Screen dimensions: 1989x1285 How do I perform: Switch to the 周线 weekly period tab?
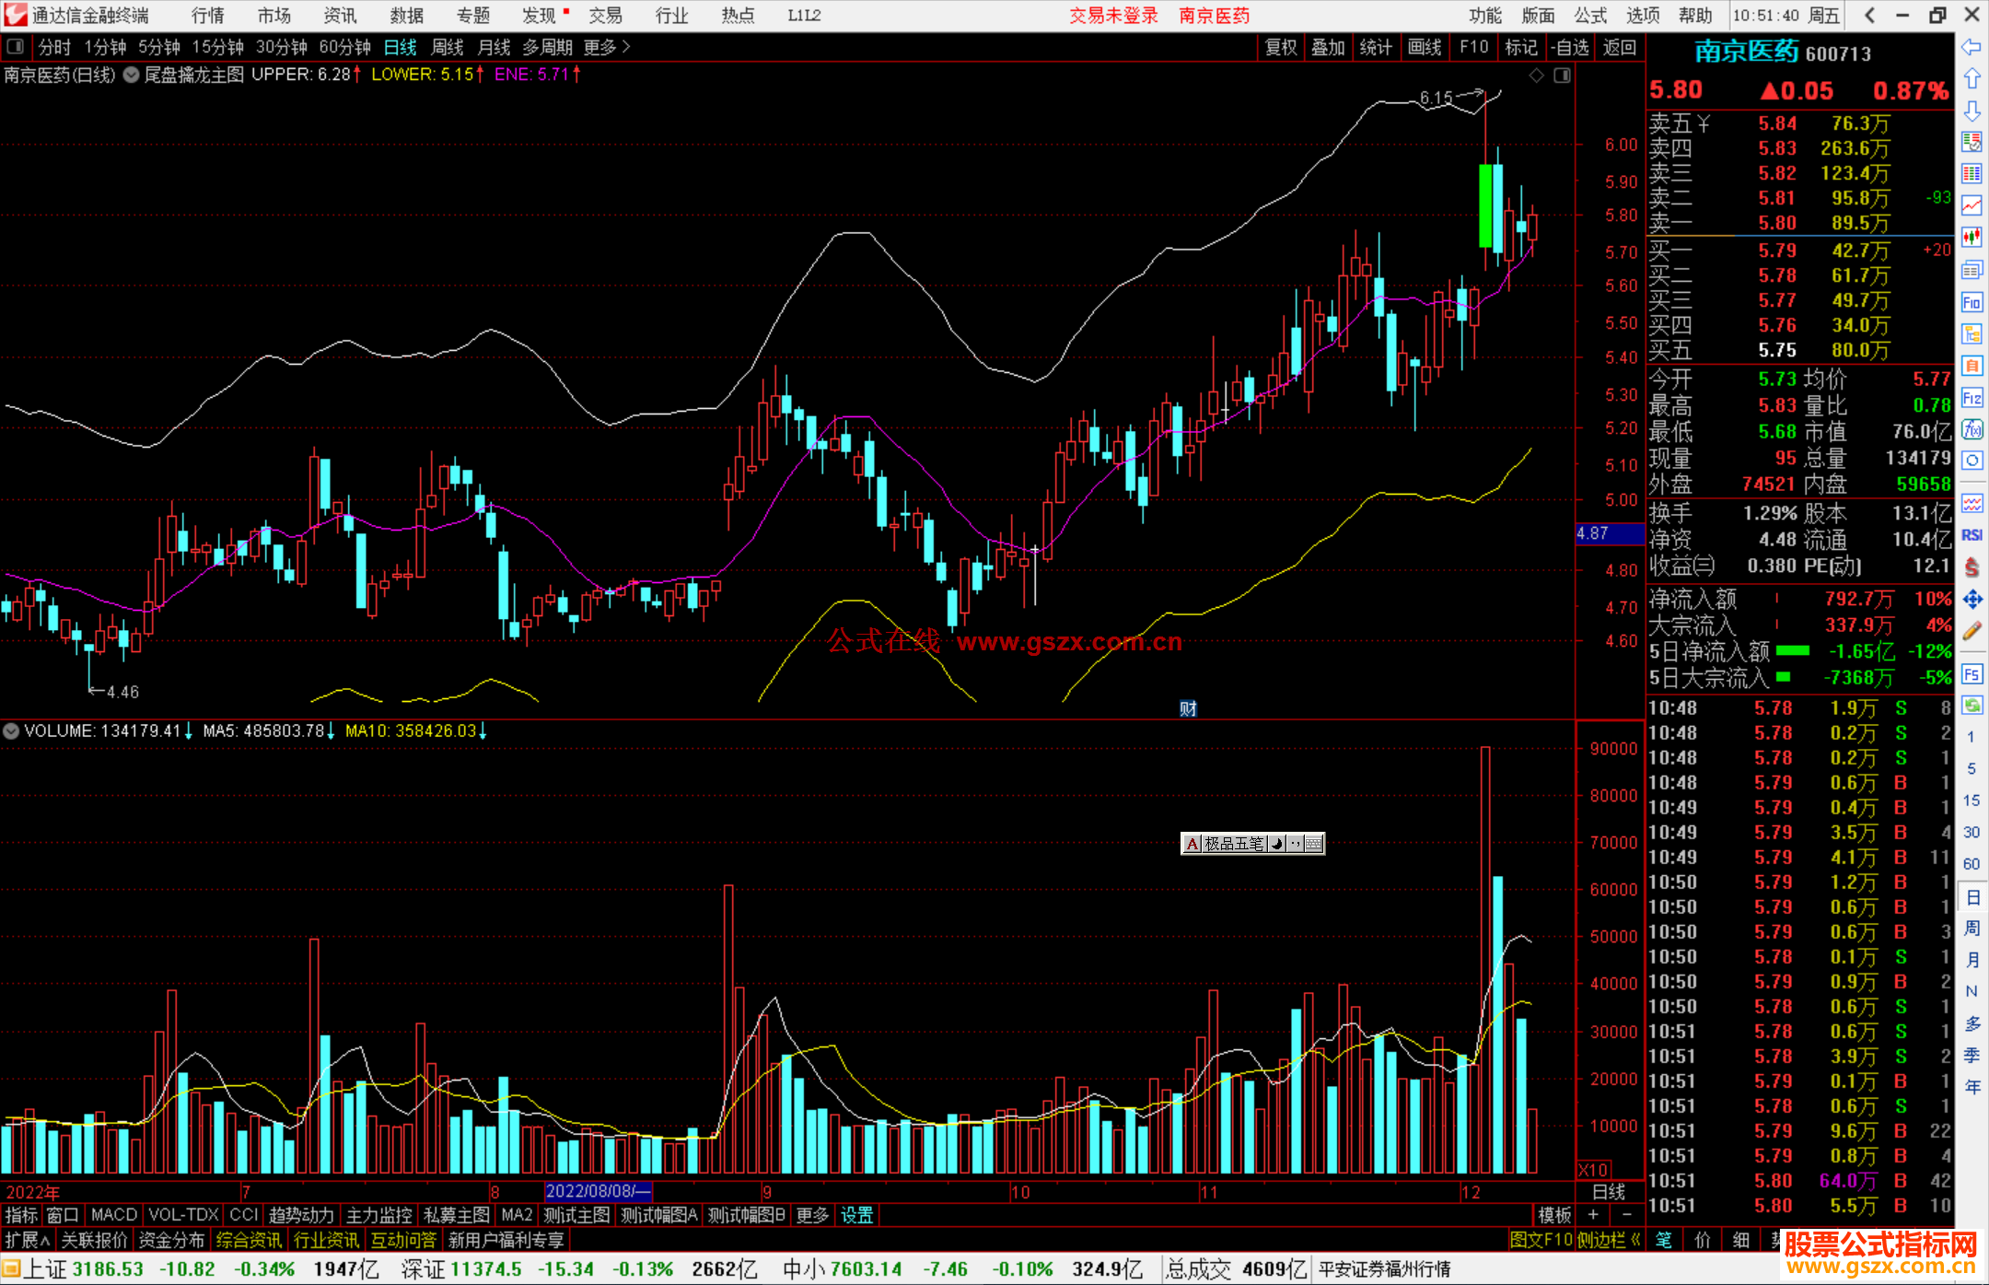click(447, 47)
